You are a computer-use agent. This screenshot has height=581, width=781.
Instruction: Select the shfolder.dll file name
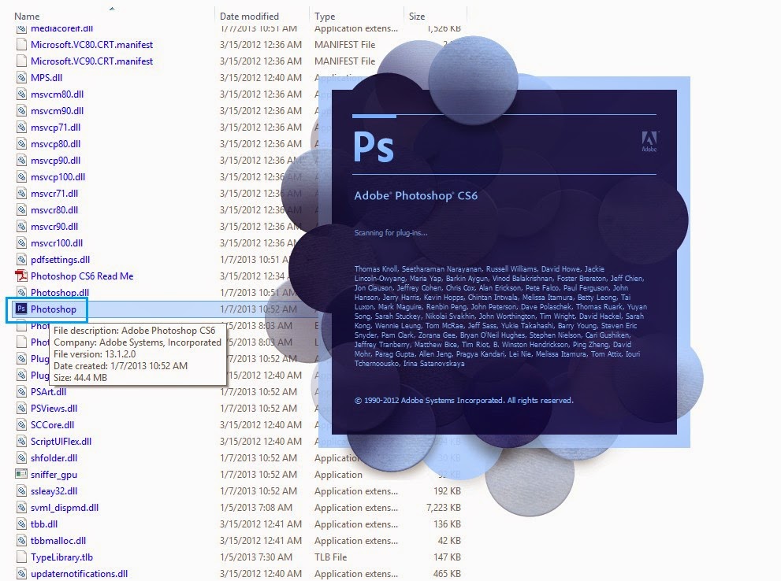coord(54,457)
